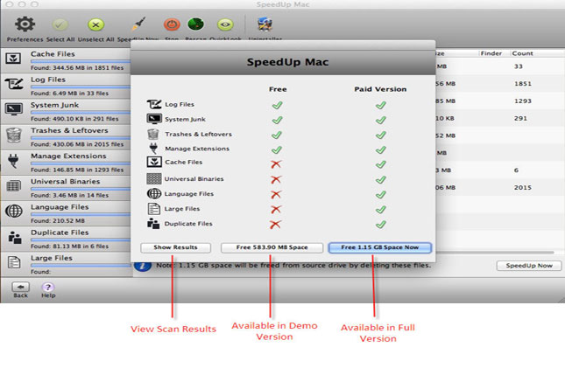Click the Unselect All toolbar icon
Image resolution: width=565 pixels, height=368 pixels.
pyautogui.click(x=95, y=24)
